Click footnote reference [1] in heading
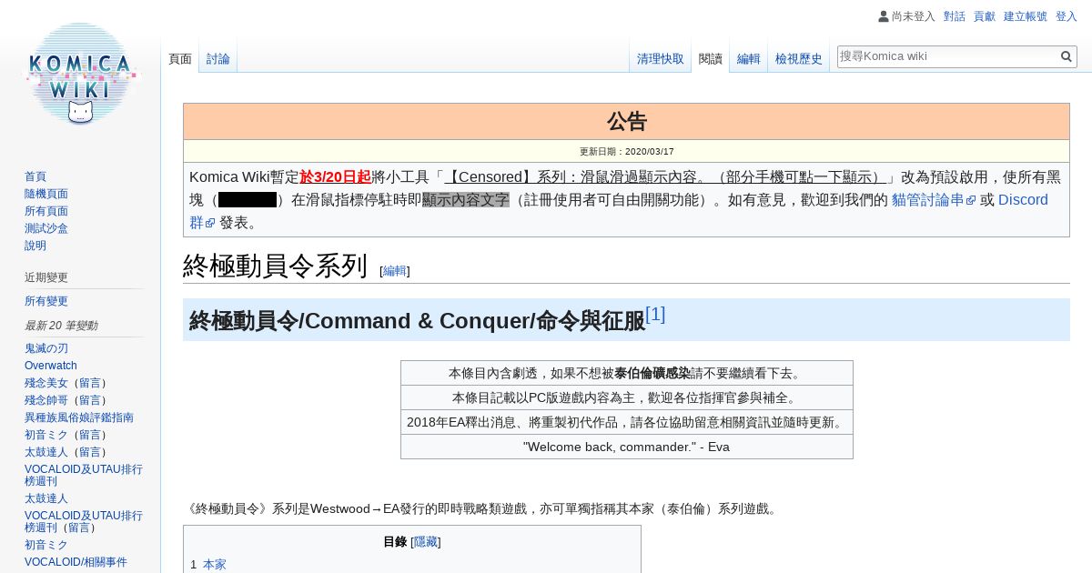1092x573 pixels. 655,315
